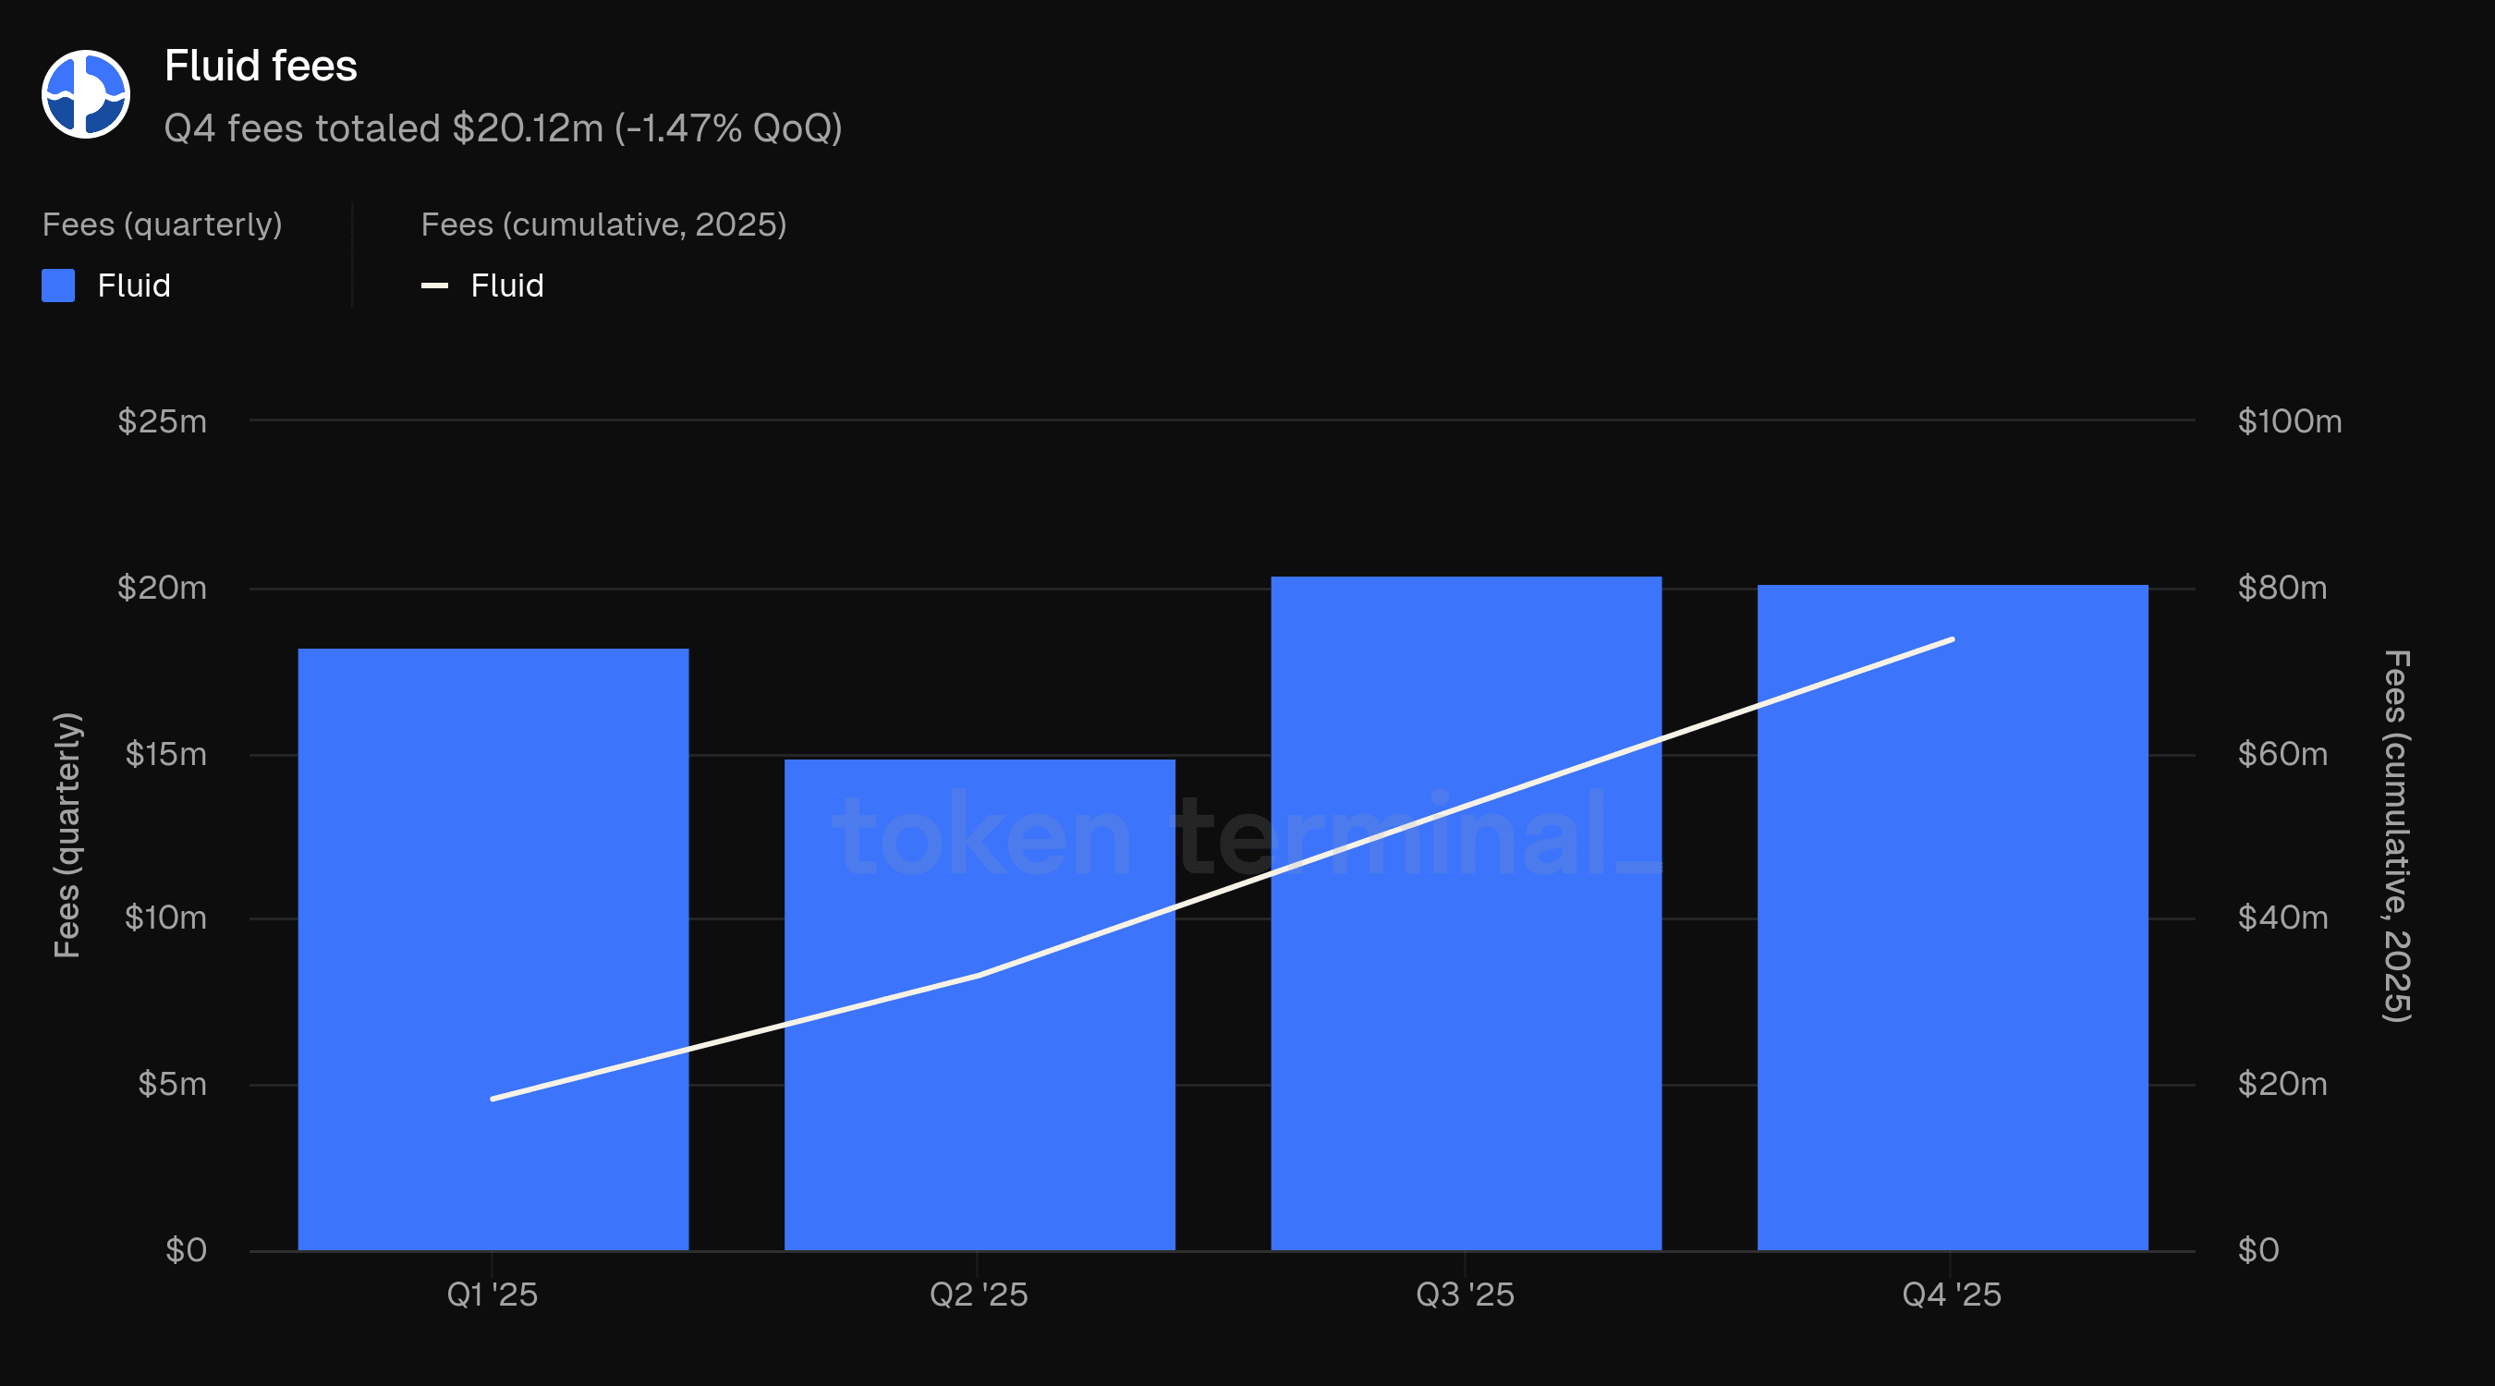Click the $100m right axis label
Image resolution: width=2495 pixels, height=1386 pixels.
[x=2289, y=421]
